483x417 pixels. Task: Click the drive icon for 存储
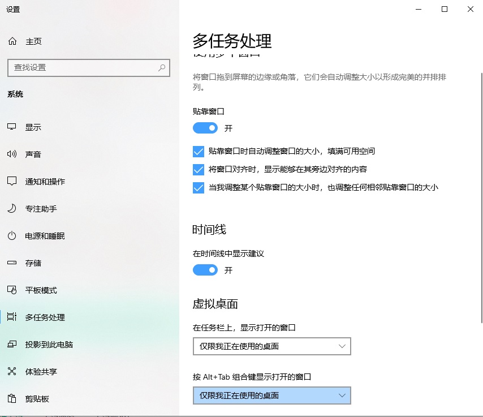tap(12, 263)
